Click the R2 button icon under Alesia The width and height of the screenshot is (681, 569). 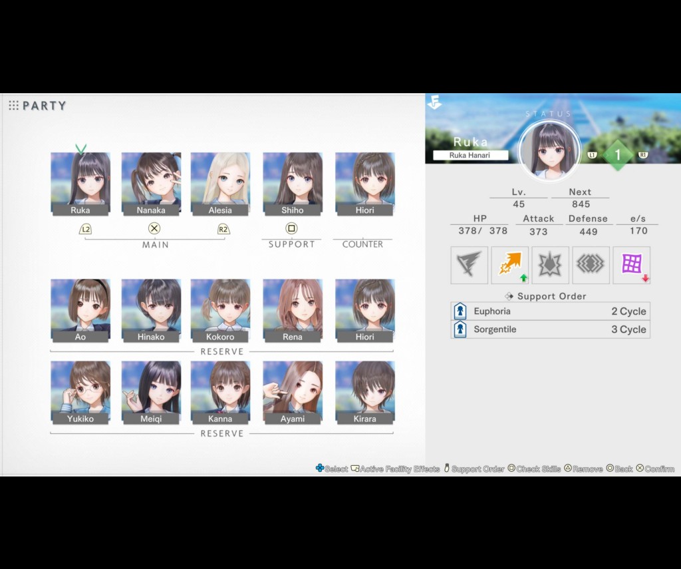click(223, 229)
